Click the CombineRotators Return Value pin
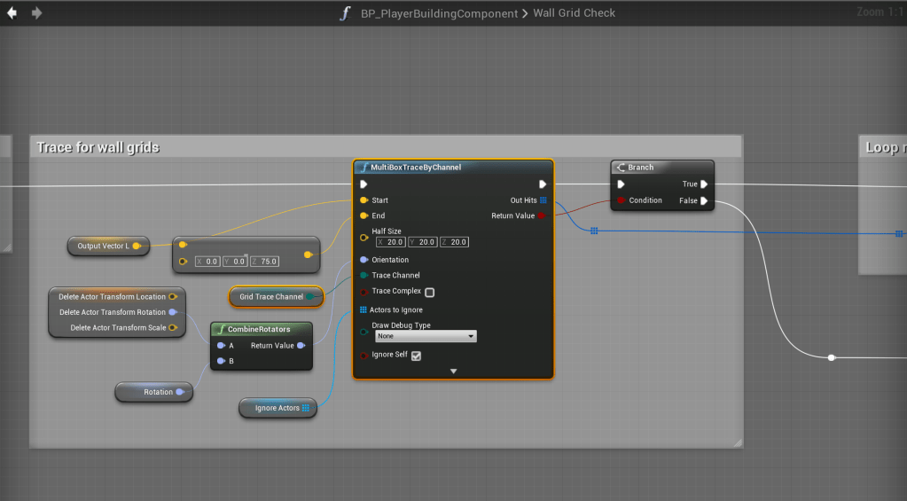Screen dimensions: 907x501 click(301, 346)
